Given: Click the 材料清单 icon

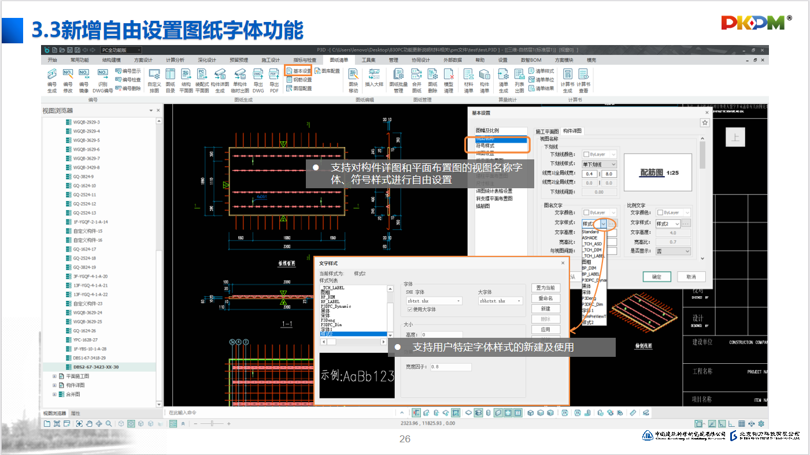Looking at the screenshot, I should 468,80.
